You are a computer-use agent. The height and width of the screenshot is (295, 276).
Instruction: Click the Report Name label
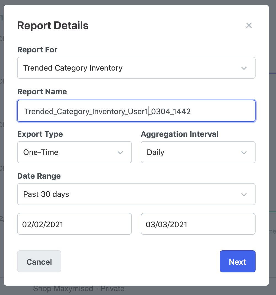42,92
